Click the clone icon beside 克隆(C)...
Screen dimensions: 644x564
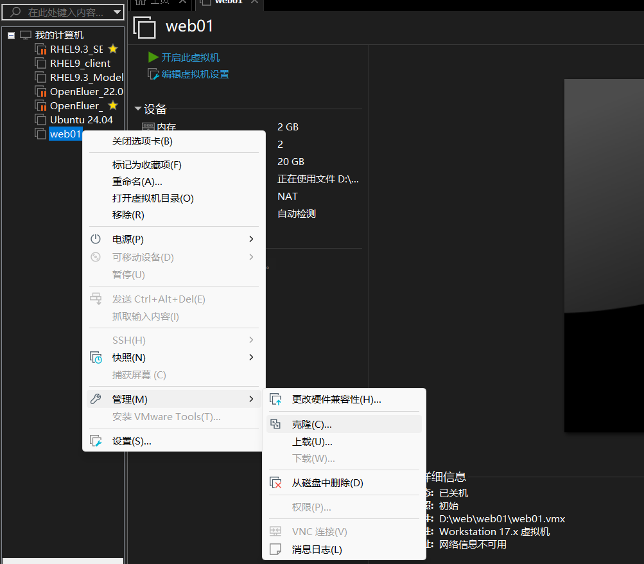(x=275, y=424)
